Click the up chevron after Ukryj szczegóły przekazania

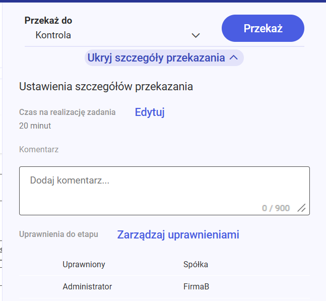pyautogui.click(x=233, y=58)
